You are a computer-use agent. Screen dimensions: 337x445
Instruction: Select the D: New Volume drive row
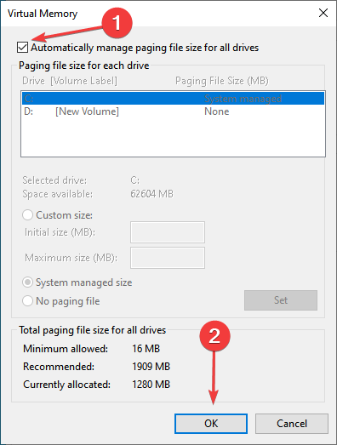[x=173, y=111]
